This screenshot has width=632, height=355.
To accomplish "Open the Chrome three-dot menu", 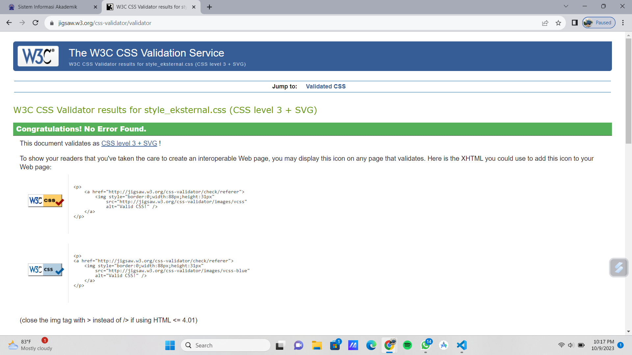I will click(x=623, y=23).
